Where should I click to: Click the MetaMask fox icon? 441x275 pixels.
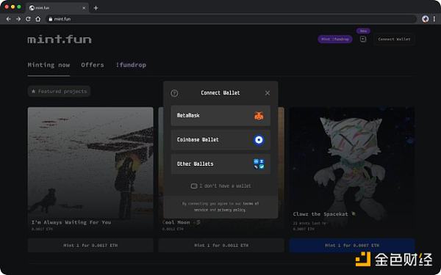click(x=259, y=116)
